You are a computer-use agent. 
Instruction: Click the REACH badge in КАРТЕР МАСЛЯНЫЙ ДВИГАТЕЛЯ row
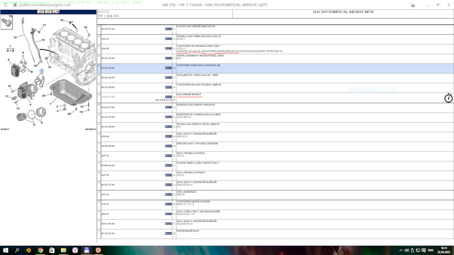(x=168, y=29)
